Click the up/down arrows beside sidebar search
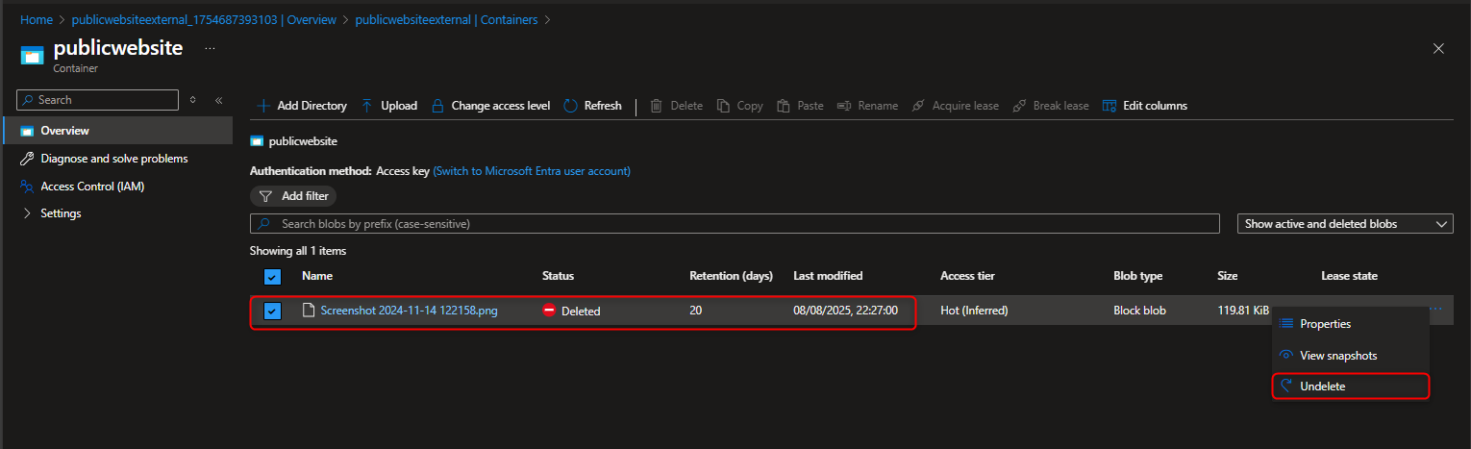This screenshot has height=449, width=1471. pos(192,100)
